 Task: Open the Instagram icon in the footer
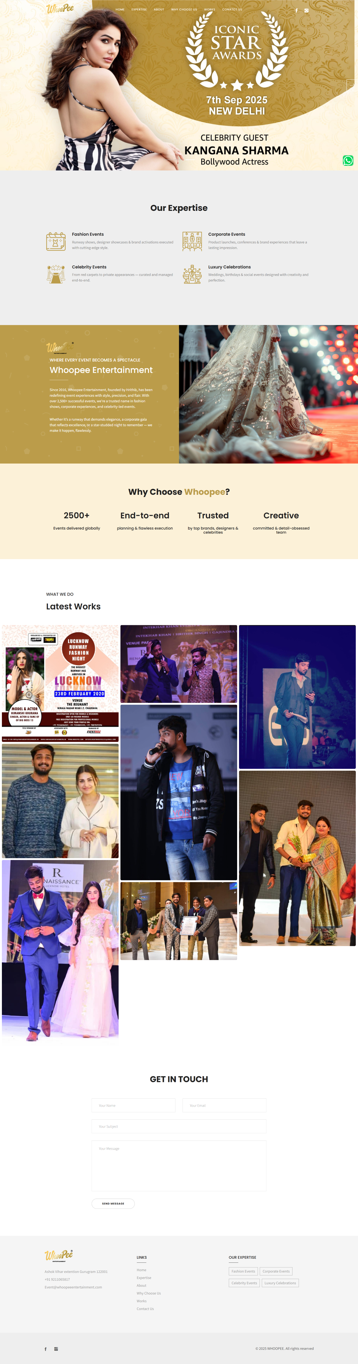pyautogui.click(x=56, y=1349)
